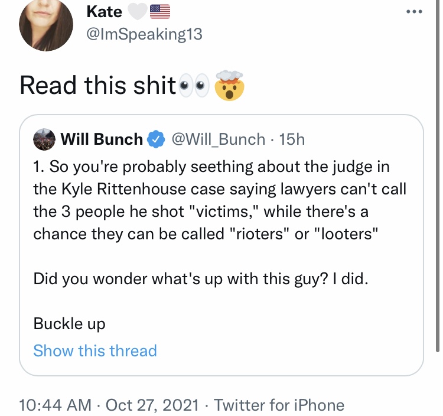Click the 'Read this shit' tweet text
This screenshot has height=416, width=443.
click(97, 85)
